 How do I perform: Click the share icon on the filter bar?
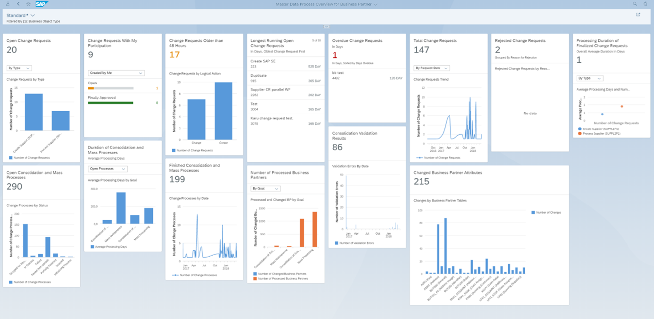click(x=638, y=14)
